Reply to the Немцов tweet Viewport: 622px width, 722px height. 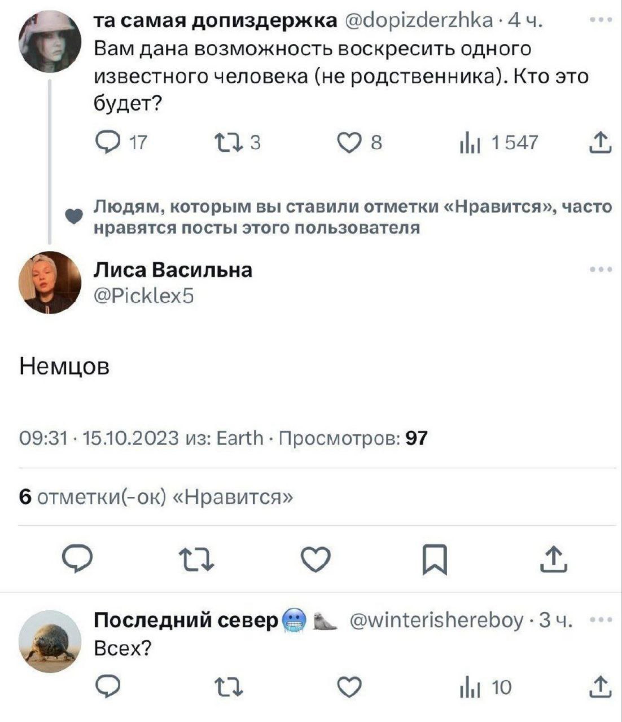(80, 559)
